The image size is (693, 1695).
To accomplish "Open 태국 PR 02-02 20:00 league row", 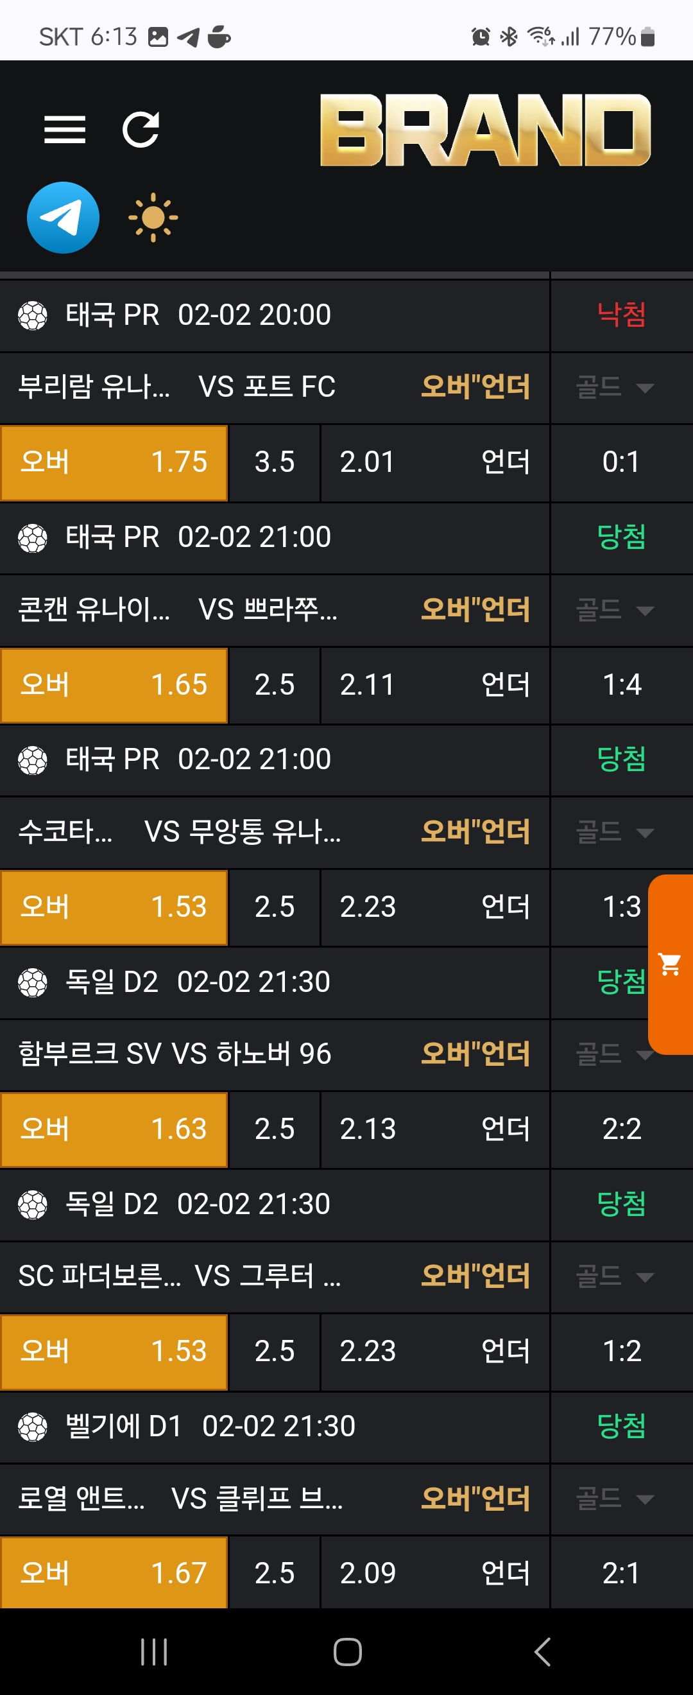I will pos(197,315).
